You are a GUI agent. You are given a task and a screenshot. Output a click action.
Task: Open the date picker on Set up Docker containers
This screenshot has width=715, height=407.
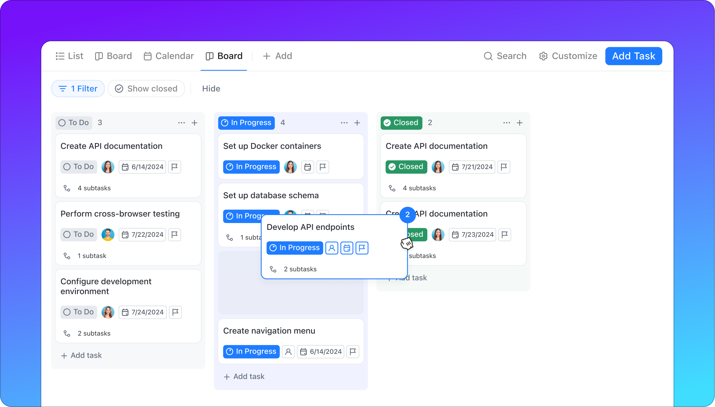tap(307, 167)
